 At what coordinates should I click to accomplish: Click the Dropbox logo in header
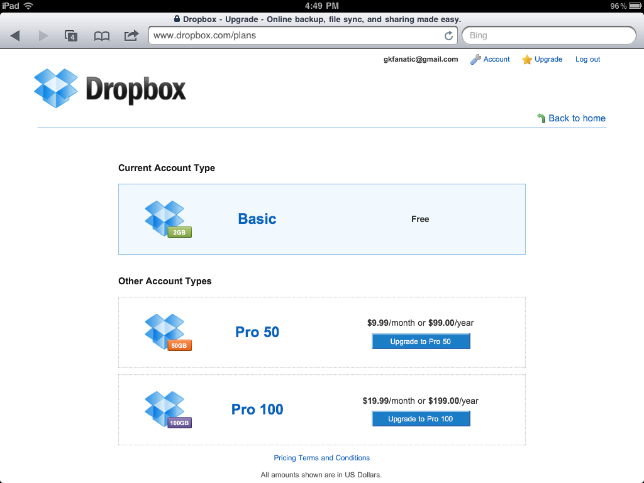click(110, 89)
